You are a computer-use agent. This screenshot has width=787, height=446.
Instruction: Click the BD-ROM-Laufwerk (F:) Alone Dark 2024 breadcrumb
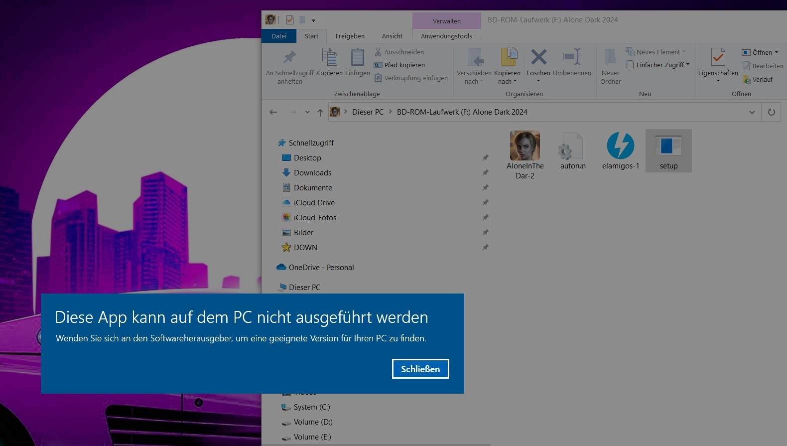tap(462, 112)
